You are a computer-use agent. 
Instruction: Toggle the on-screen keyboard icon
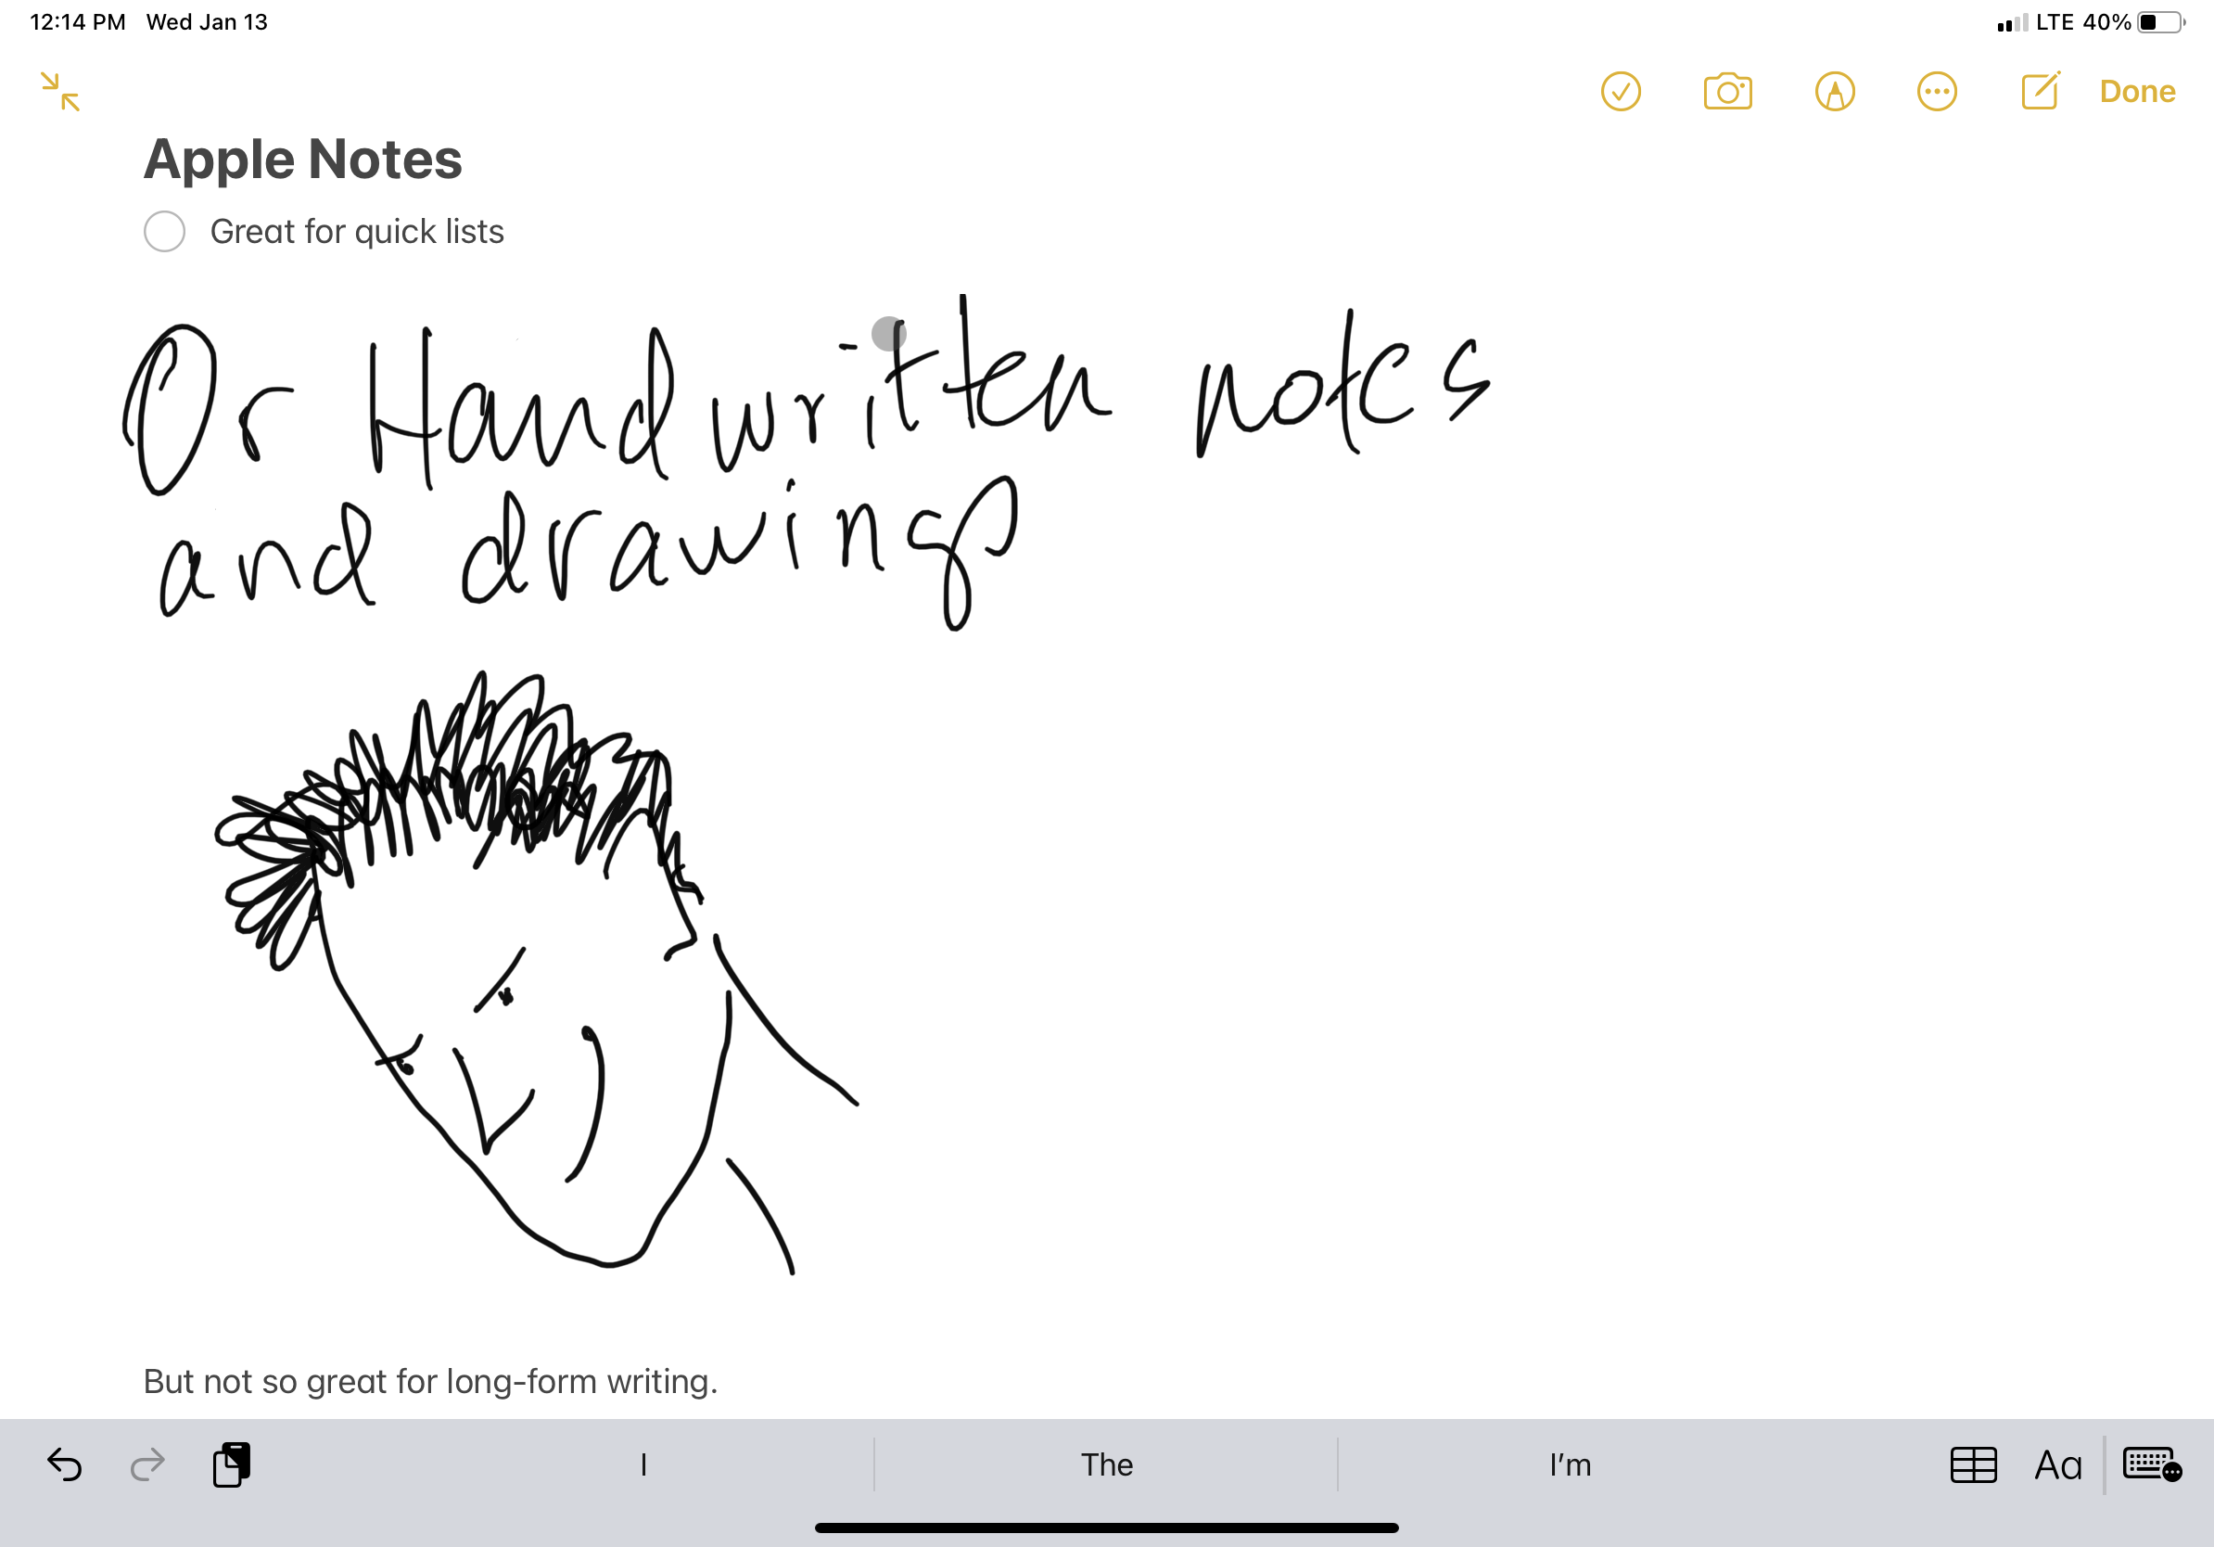pyautogui.click(x=2151, y=1464)
